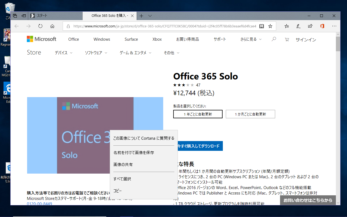Open the tabs you've set aside icon
This screenshot has height=217, width=347.
click(15, 16)
